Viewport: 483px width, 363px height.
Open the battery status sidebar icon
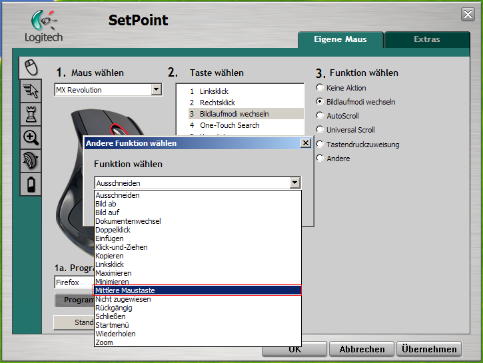[31, 184]
